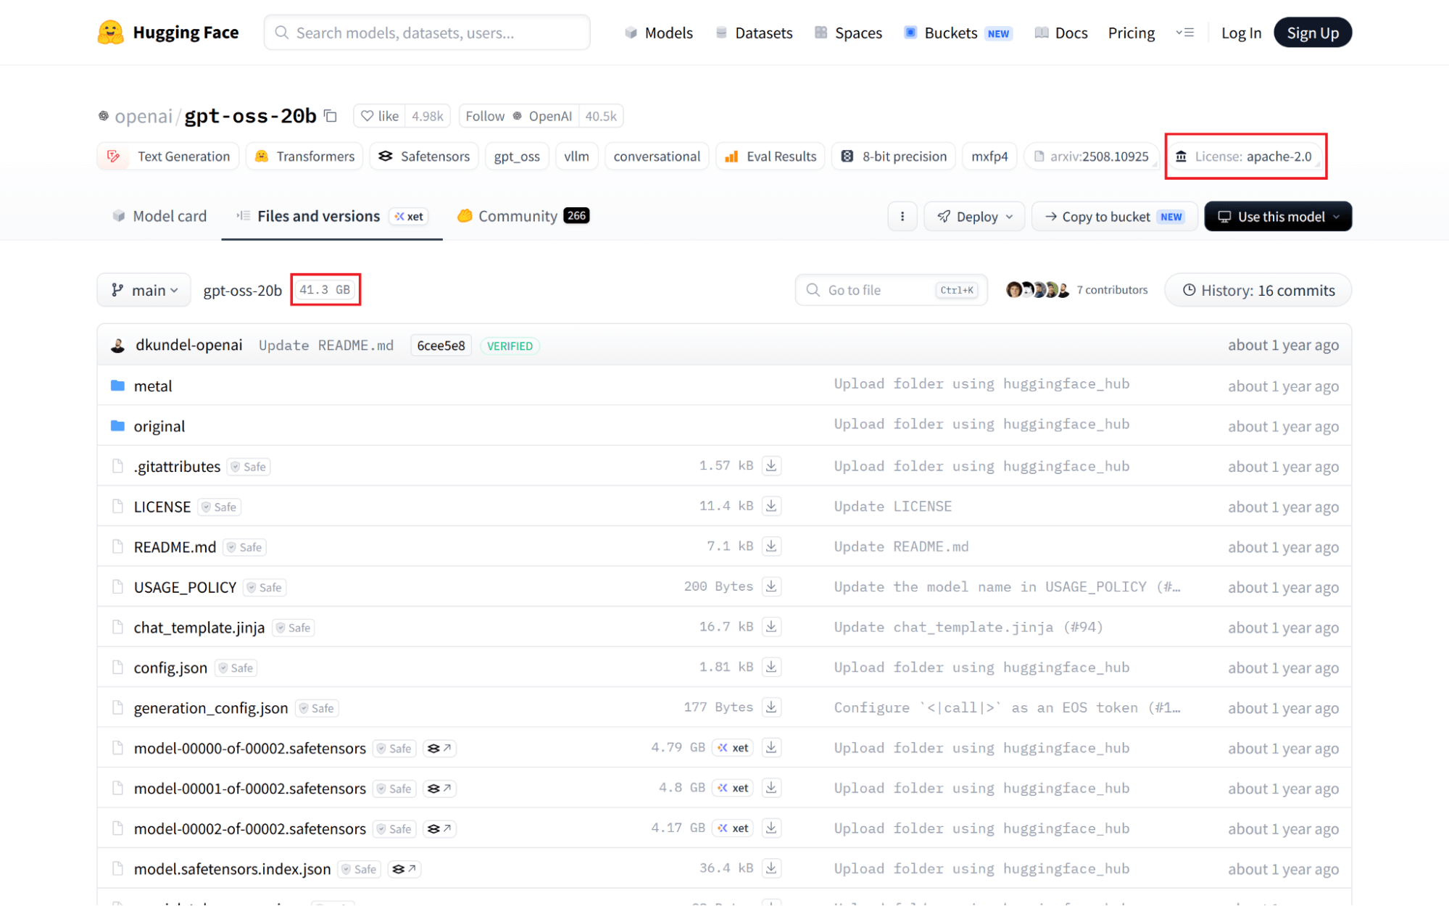Viewport: 1449px width, 906px height.
Task: Download model.safetensors.index.json
Action: [771, 868]
